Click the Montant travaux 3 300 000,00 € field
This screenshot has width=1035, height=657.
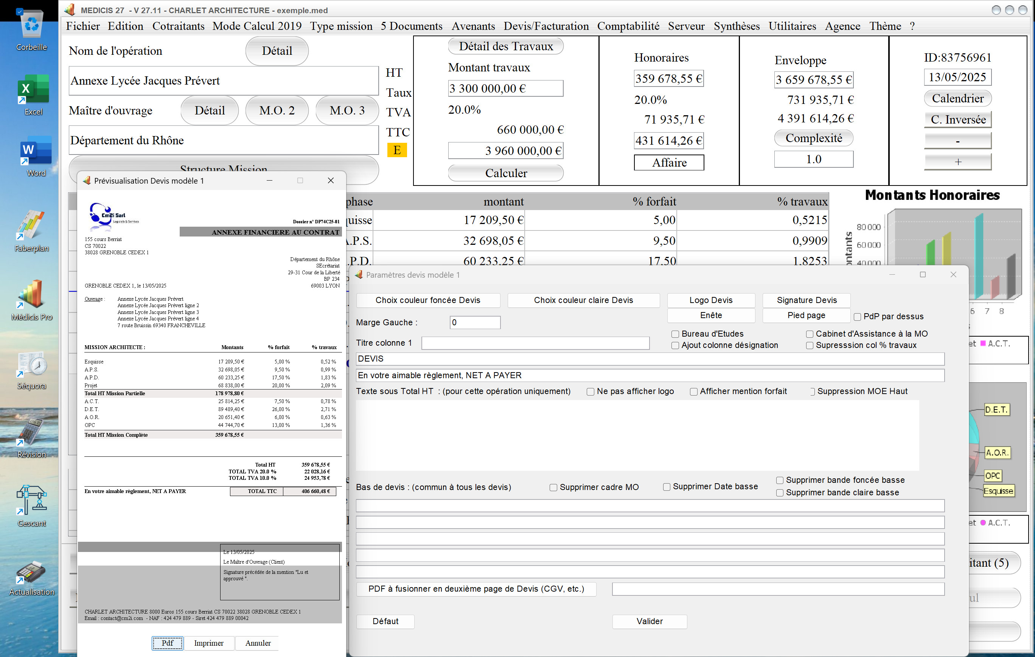click(x=505, y=88)
